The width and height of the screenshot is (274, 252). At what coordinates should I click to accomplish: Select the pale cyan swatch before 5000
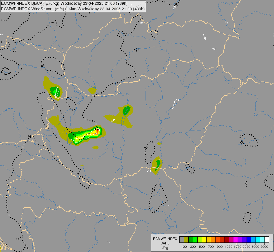pyautogui.click(x=262, y=239)
